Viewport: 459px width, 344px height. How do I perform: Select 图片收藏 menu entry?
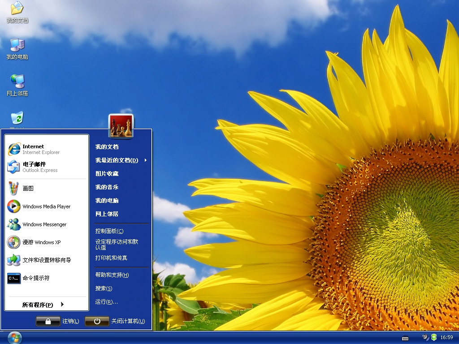click(x=107, y=174)
